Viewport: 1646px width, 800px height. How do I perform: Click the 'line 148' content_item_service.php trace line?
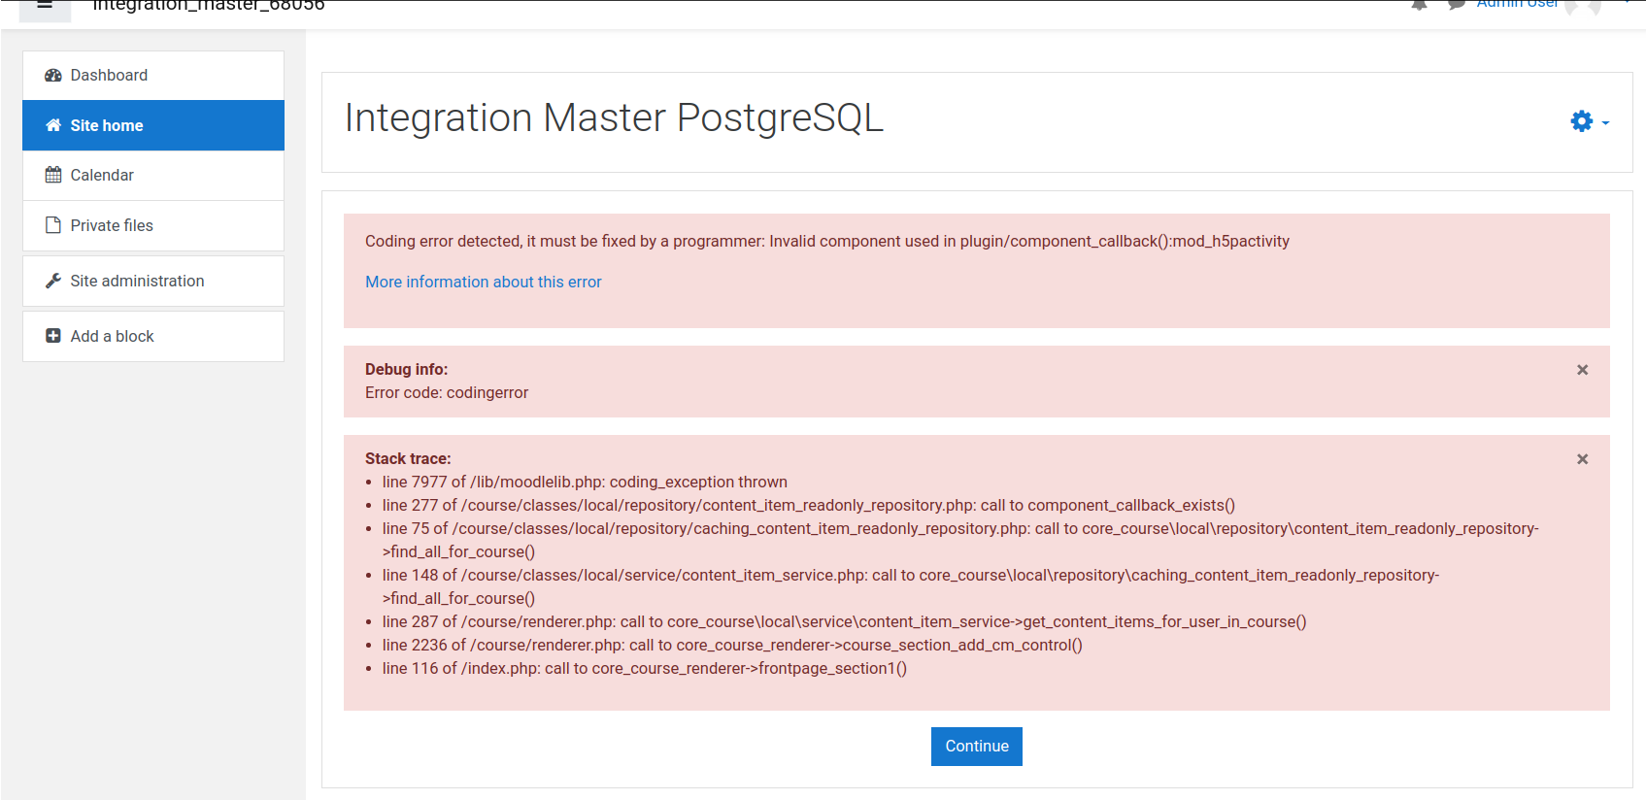click(911, 586)
